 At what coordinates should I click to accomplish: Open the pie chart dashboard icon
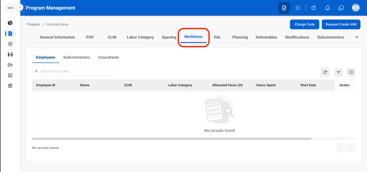10,23
